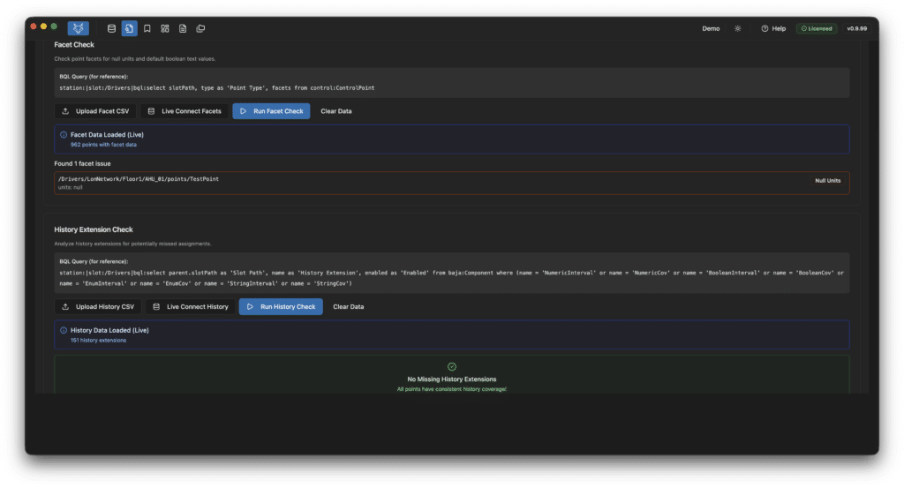Open the bookmark toolbar icon
The height and width of the screenshot is (488, 904).
pos(147,28)
